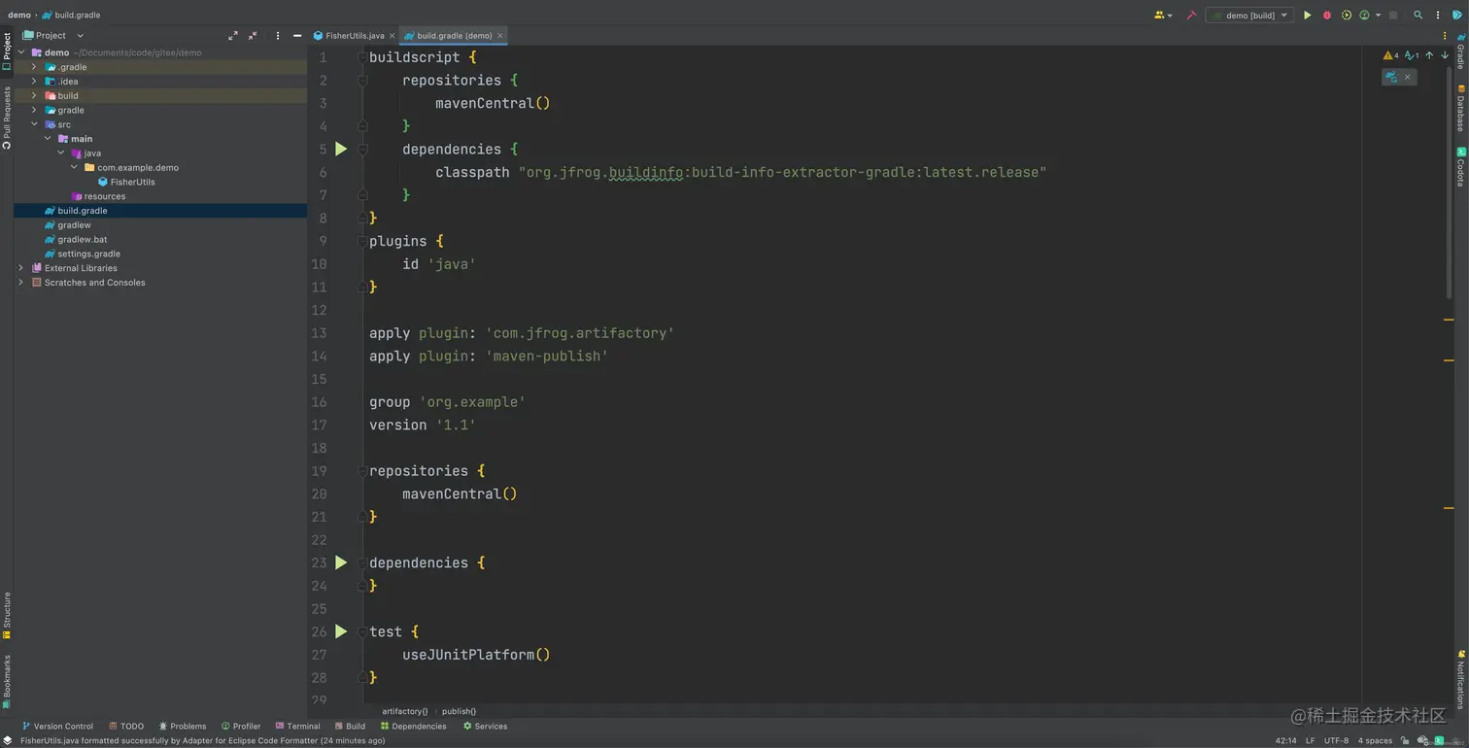Run the demo [build] configuration
1469x748 pixels.
[1307, 16]
